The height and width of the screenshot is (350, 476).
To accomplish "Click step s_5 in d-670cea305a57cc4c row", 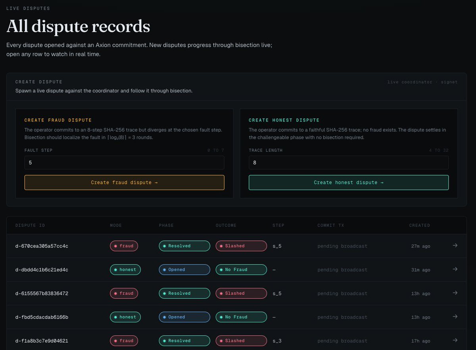I will [277, 246].
